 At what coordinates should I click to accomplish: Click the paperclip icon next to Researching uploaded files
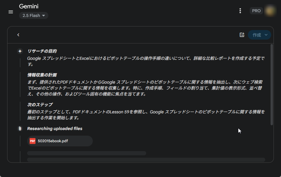pos(20,129)
